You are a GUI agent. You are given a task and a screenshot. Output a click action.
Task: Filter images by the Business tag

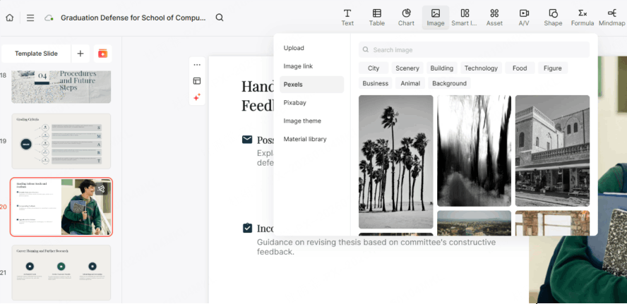coord(376,83)
